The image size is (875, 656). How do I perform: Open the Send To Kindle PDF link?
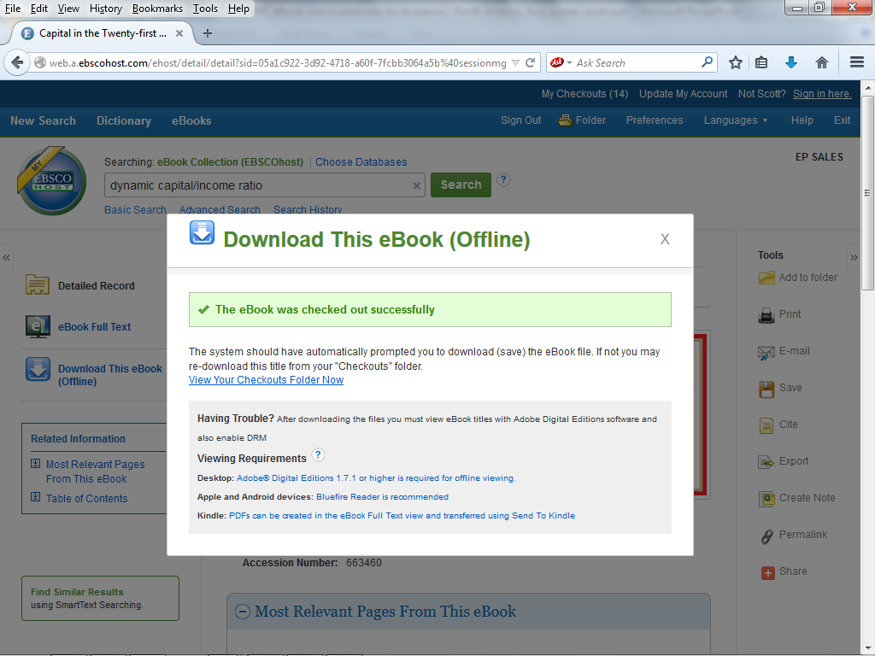pos(402,515)
